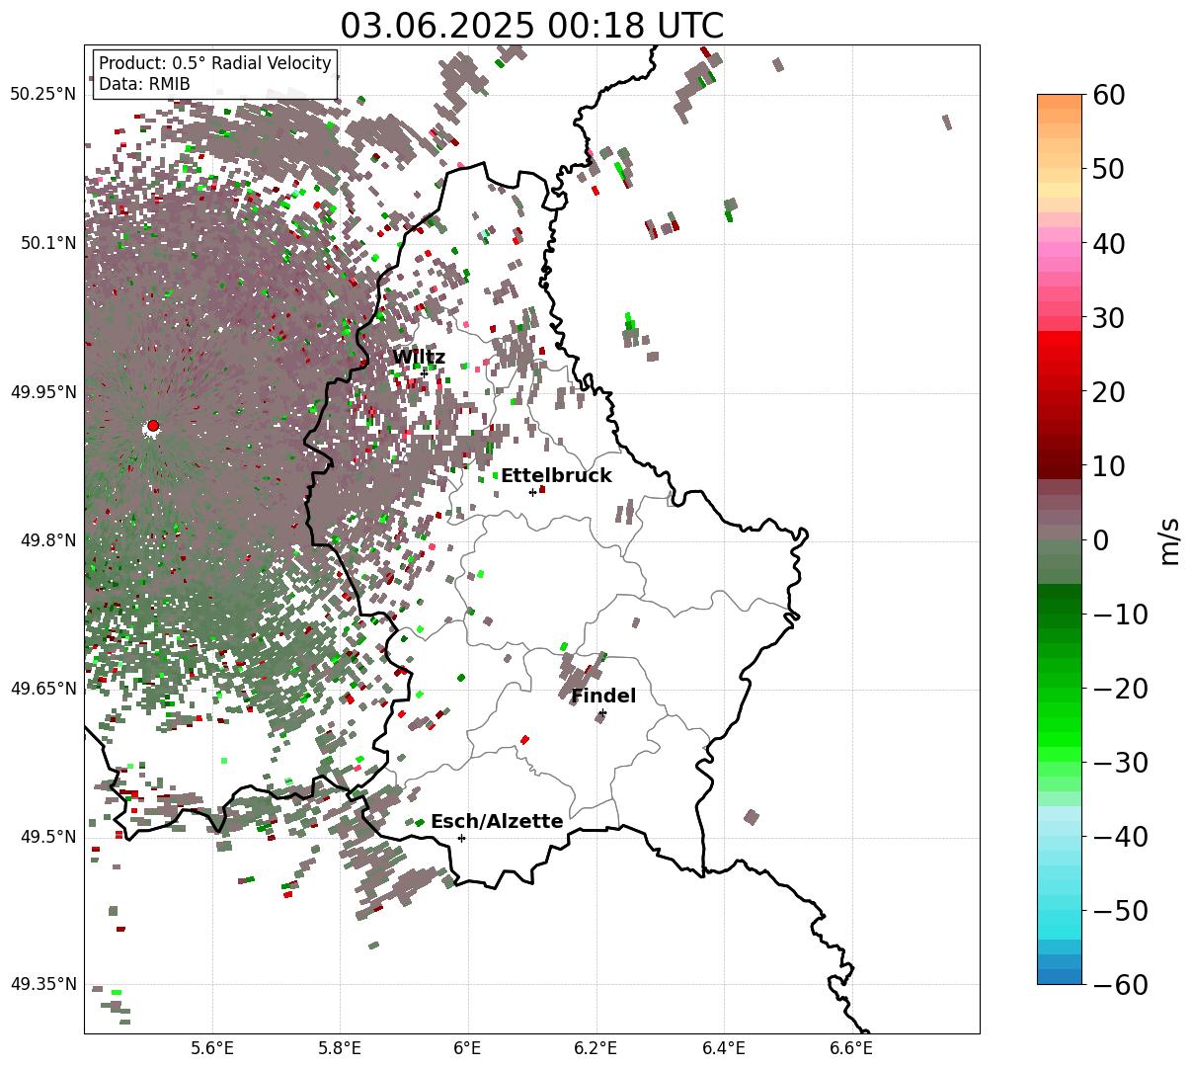This screenshot has height=1068, width=1192.
Task: Click the 6.4°E longitude tick label
Action: 724,1047
